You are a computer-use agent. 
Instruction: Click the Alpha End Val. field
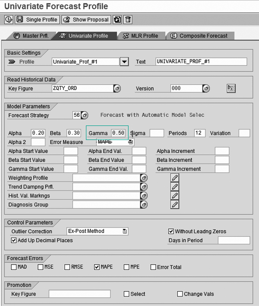(x=139, y=151)
